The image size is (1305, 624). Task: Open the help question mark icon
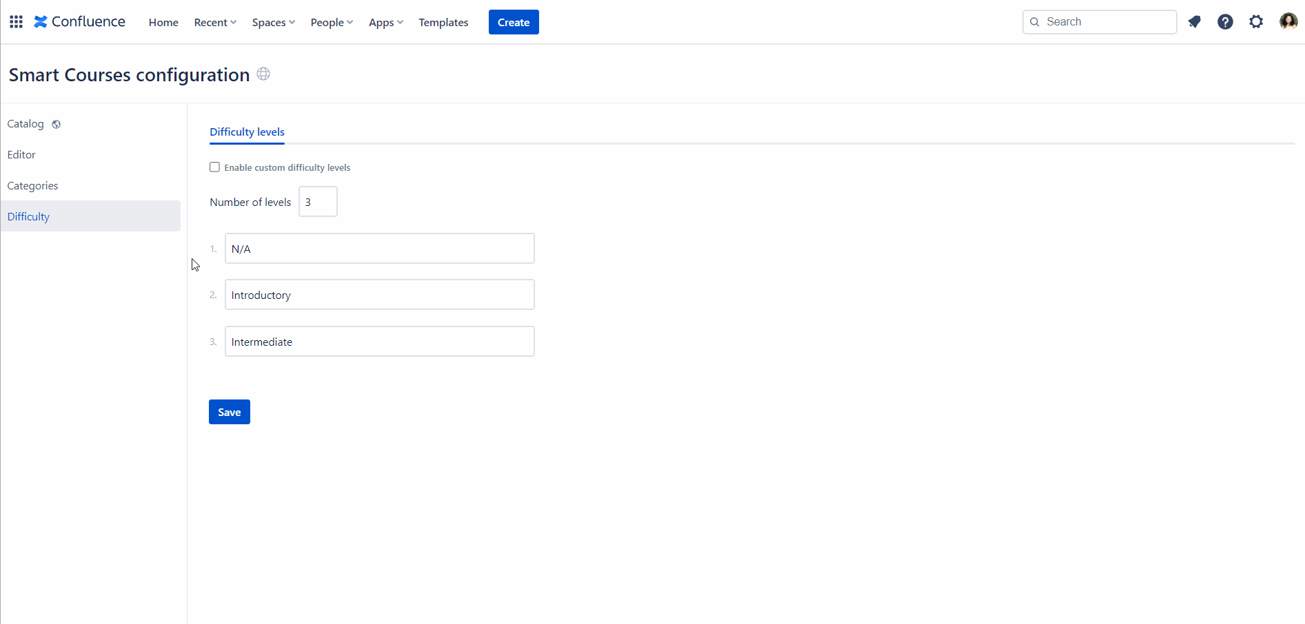click(x=1225, y=22)
